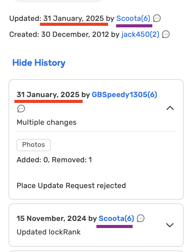Collapse the 31 January history entry chevron
Viewport: 191px width, 252px height.
(170, 108)
